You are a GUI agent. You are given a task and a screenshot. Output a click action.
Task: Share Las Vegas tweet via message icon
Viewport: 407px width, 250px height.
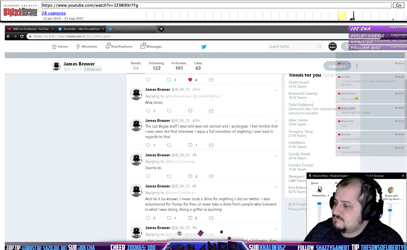pos(211,145)
